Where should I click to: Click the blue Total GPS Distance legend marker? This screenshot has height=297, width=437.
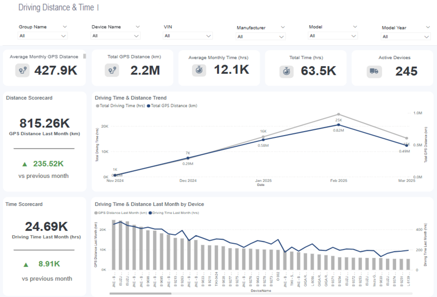(149, 106)
